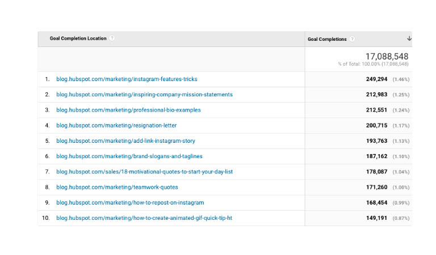The width and height of the screenshot is (436, 255).
Task: Select percentage (1.24%) in row 3
Action: click(x=401, y=110)
